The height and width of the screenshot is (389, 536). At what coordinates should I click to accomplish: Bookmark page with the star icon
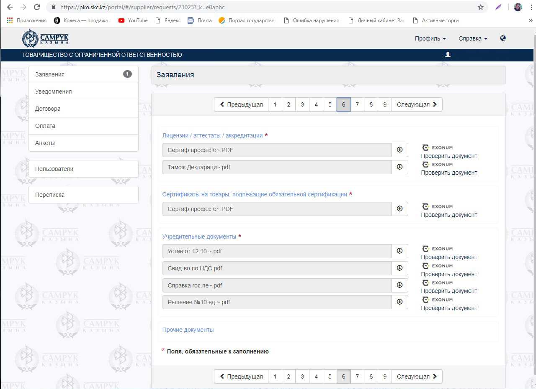coord(481,7)
